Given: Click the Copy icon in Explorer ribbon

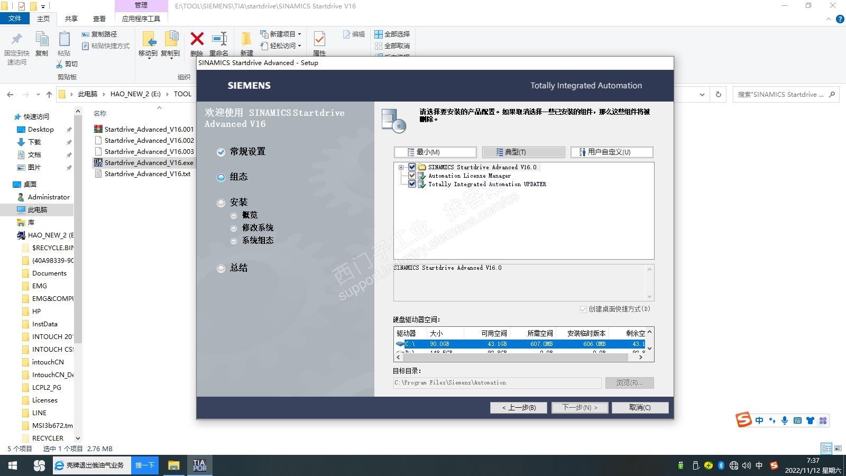Looking at the screenshot, I should coord(42,39).
